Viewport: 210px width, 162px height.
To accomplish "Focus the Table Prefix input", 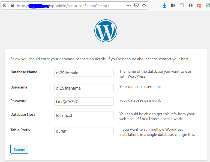I will [x=84, y=131].
